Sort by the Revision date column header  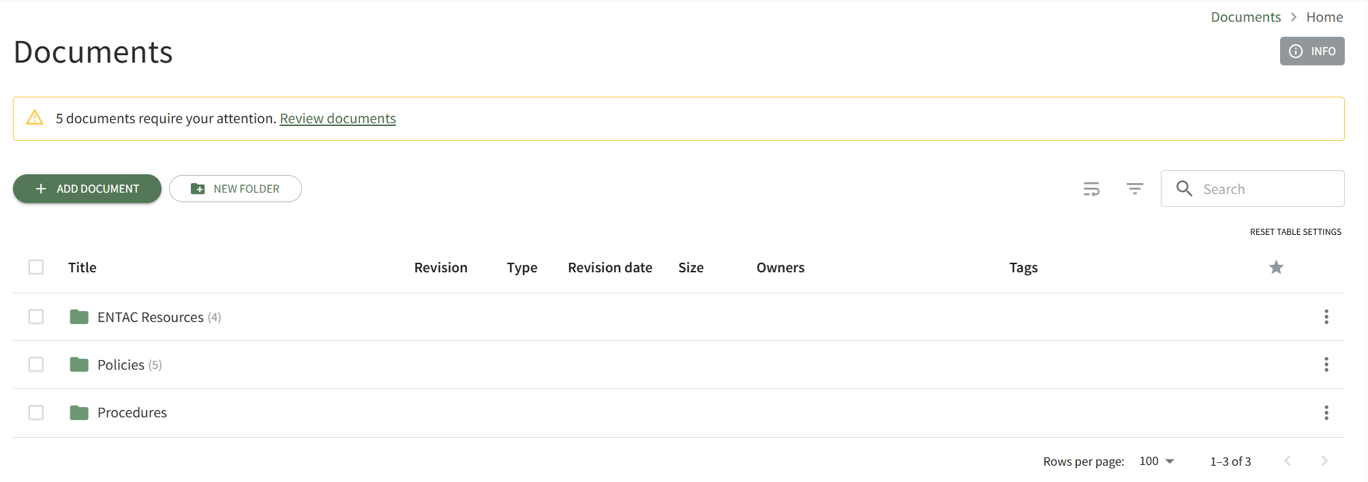click(610, 268)
